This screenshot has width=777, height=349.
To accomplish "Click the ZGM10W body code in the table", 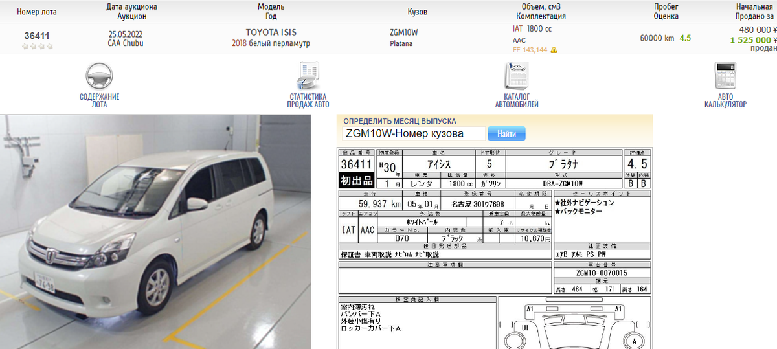I will (404, 32).
